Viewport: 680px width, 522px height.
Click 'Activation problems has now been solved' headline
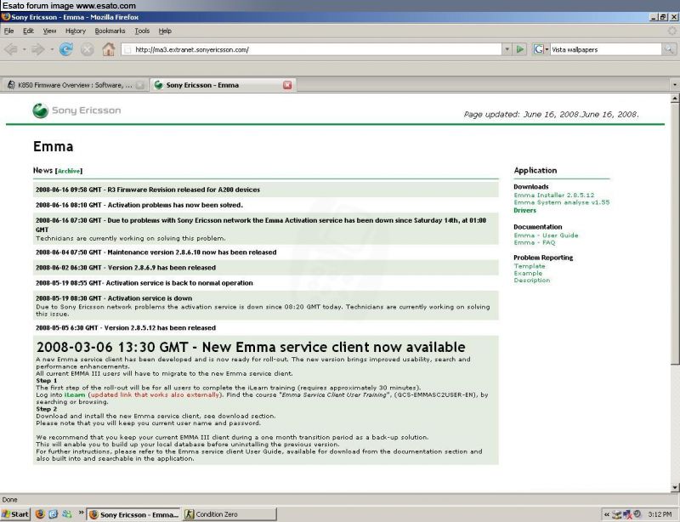pos(139,205)
